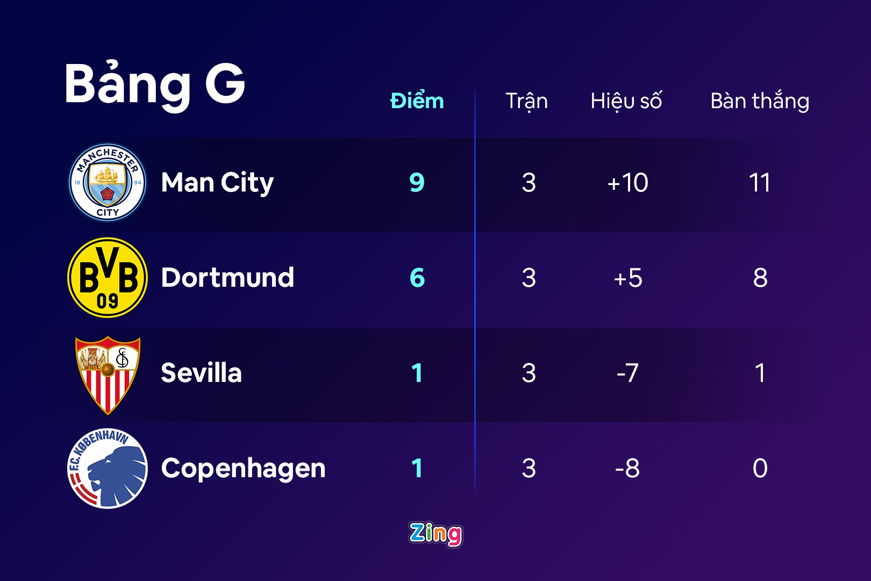The image size is (871, 581).
Task: Click the Bảng G title
Action: click(x=155, y=84)
